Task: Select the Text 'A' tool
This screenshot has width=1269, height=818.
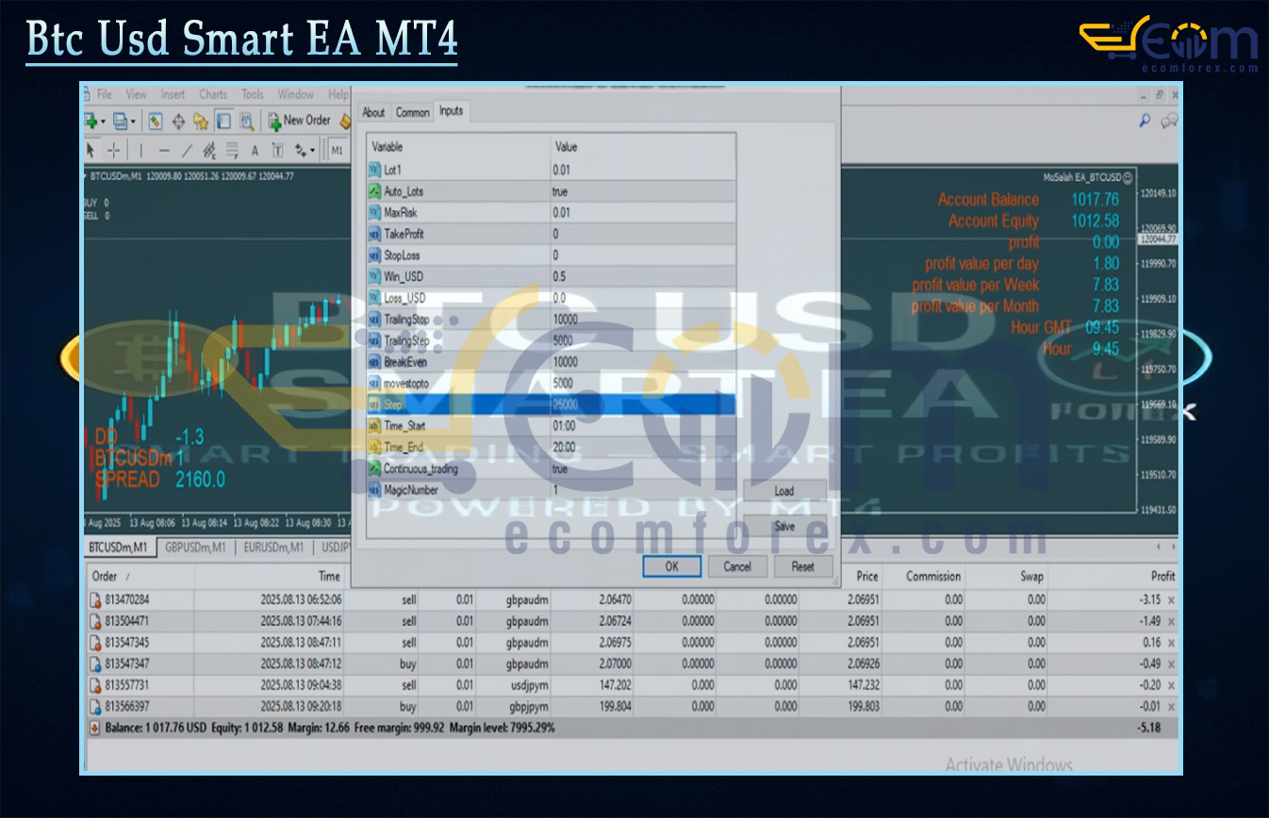Action: pyautogui.click(x=255, y=150)
